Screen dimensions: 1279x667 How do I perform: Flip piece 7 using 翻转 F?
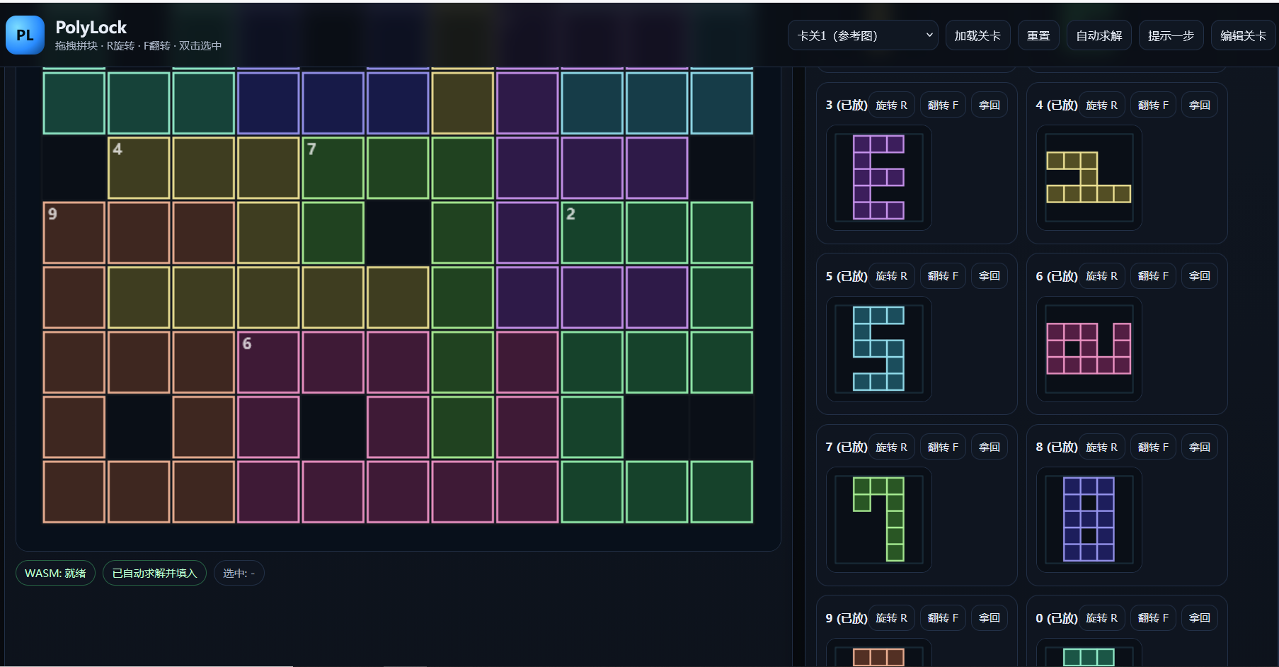pos(942,446)
